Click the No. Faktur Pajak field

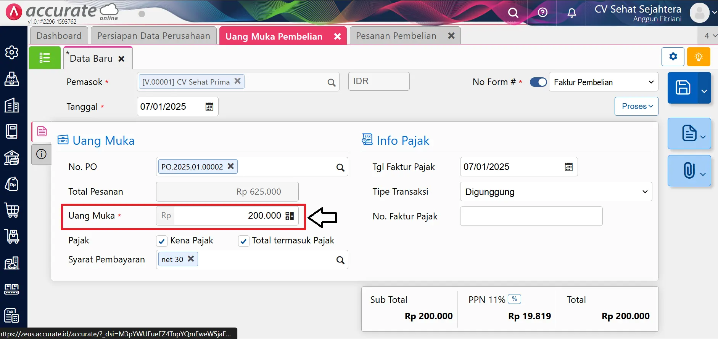click(531, 216)
